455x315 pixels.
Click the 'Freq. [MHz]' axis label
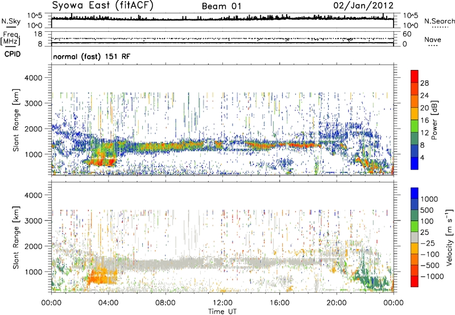[x=10, y=38]
